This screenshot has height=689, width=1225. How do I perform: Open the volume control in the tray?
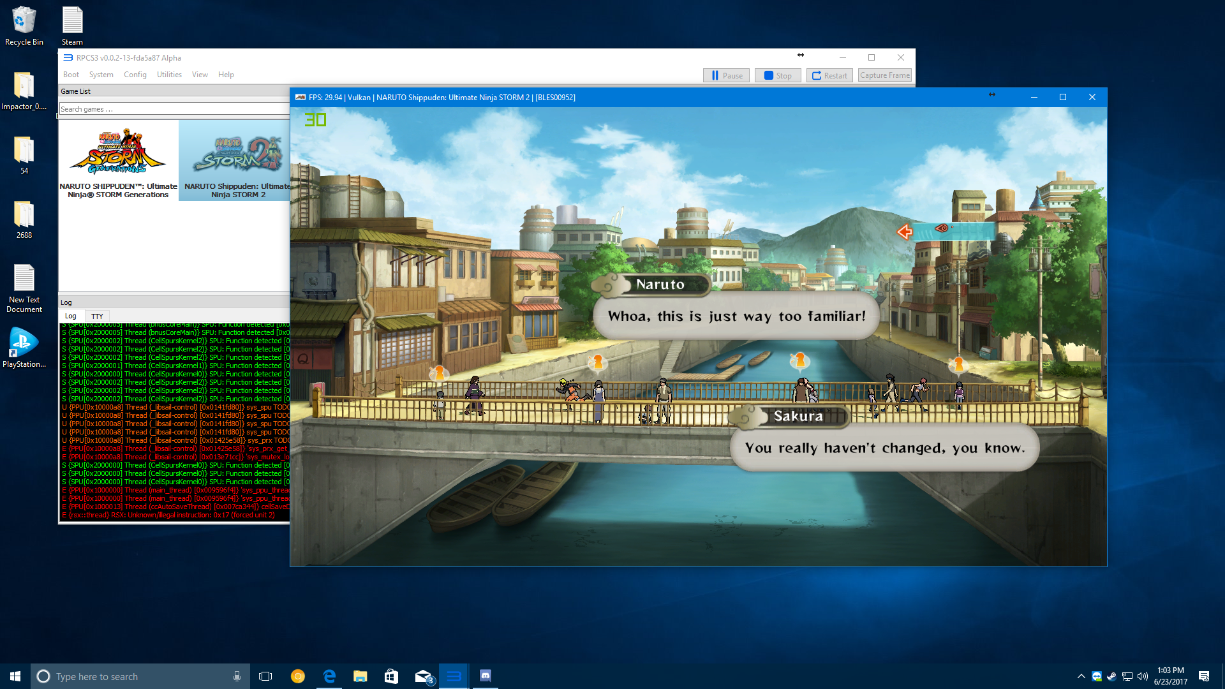pos(1142,676)
